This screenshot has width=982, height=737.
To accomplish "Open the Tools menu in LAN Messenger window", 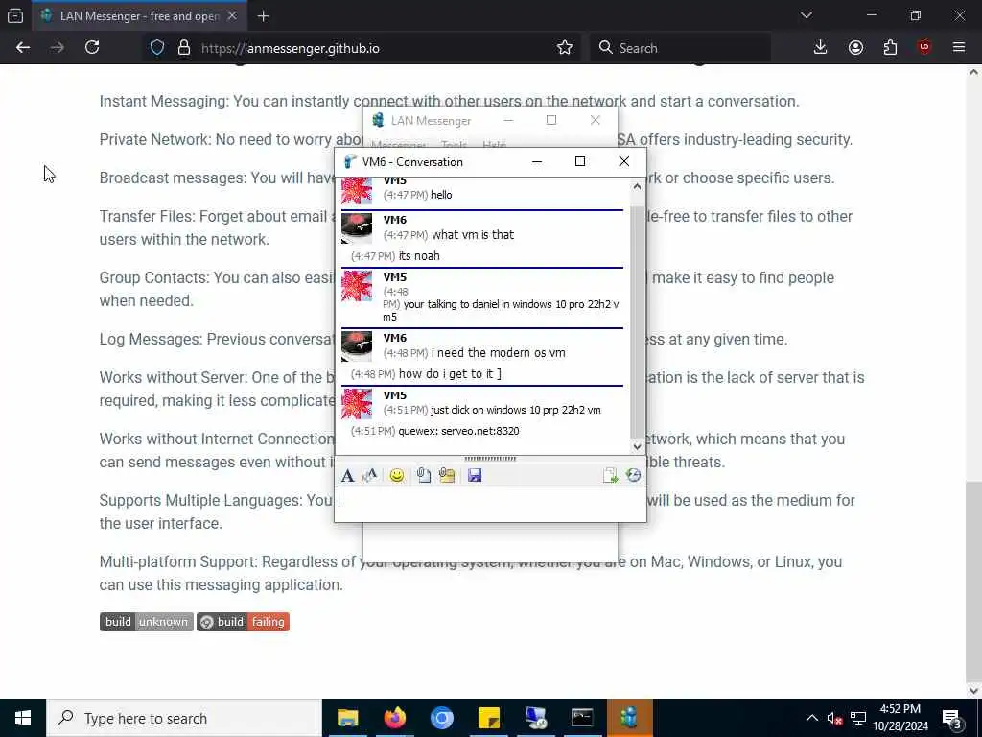I will point(454,146).
